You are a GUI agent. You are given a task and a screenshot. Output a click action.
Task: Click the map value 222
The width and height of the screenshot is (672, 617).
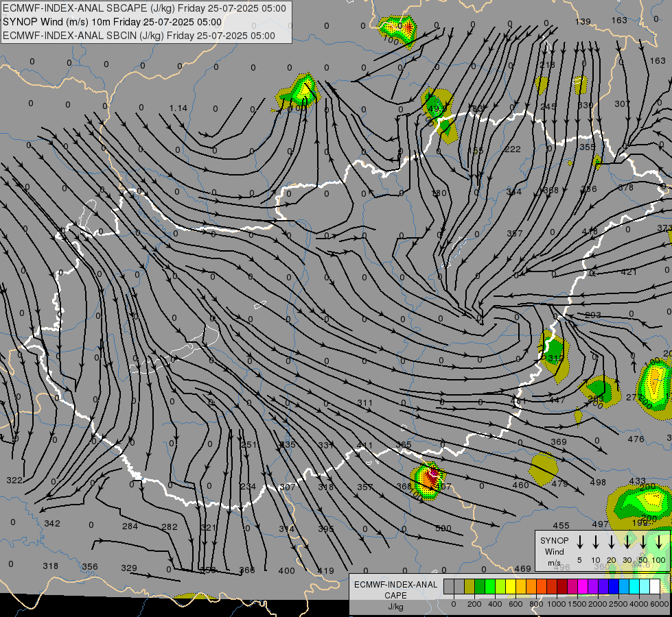click(x=513, y=149)
